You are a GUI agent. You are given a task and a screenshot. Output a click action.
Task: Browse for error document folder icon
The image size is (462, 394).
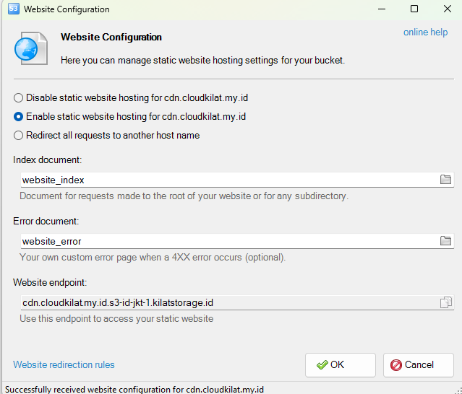point(445,241)
